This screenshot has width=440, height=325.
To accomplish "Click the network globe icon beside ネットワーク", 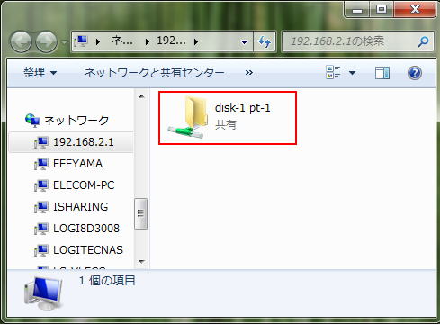I will 32,121.
